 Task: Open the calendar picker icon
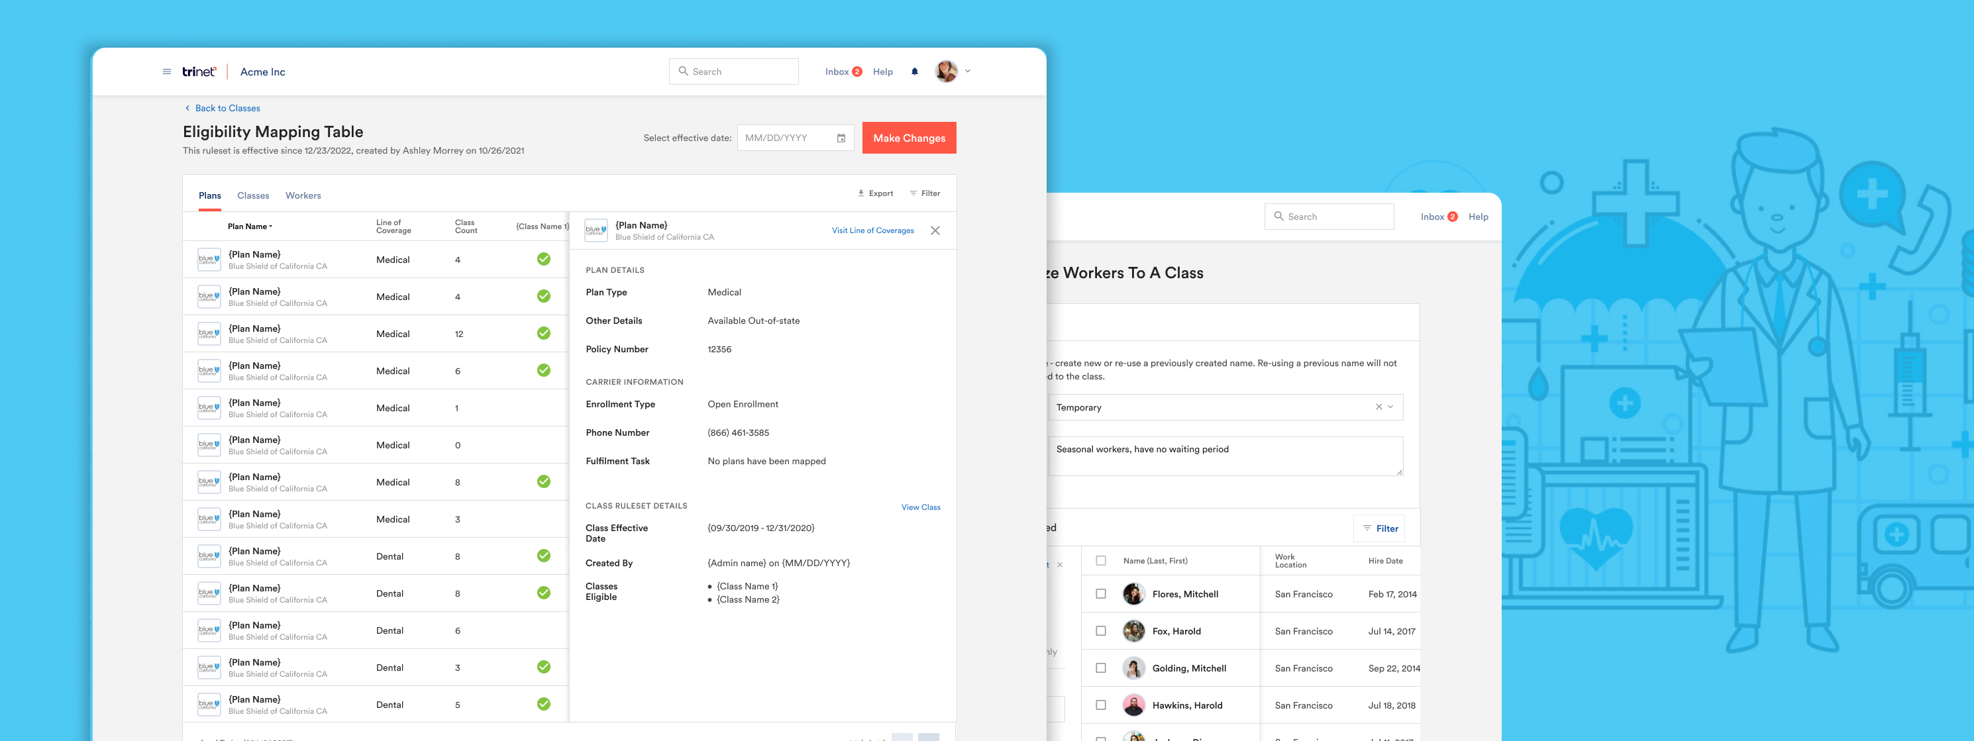[x=841, y=138]
